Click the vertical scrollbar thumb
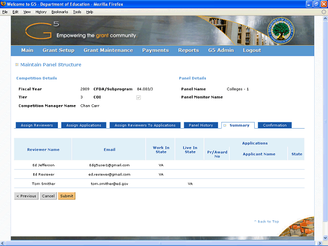Viewport: 328px width, 246px height. click(325, 121)
